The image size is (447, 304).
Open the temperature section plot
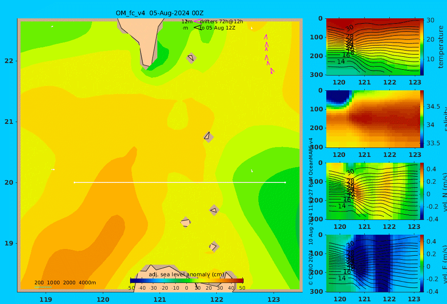pyautogui.click(x=373, y=47)
